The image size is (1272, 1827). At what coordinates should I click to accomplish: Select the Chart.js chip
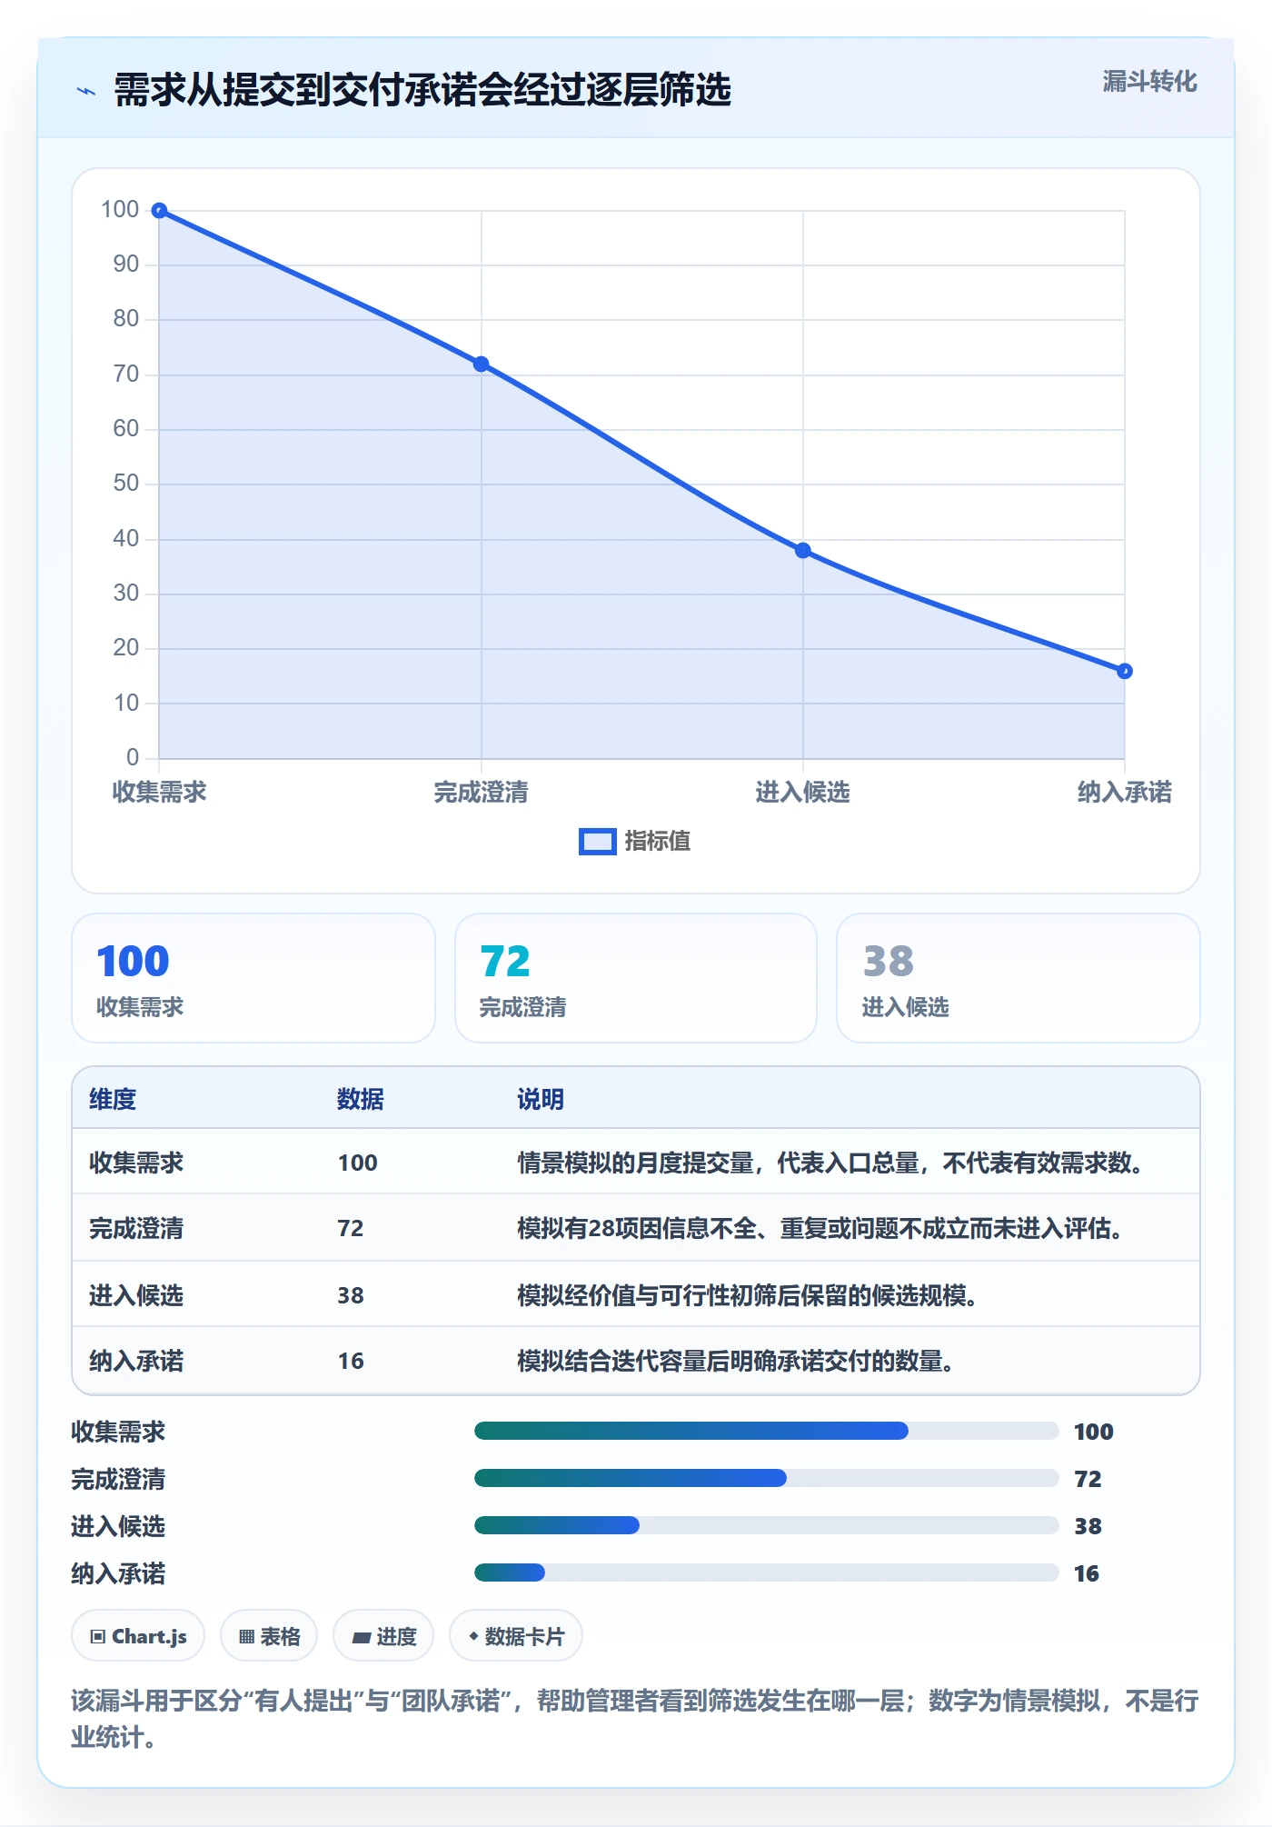point(138,1636)
